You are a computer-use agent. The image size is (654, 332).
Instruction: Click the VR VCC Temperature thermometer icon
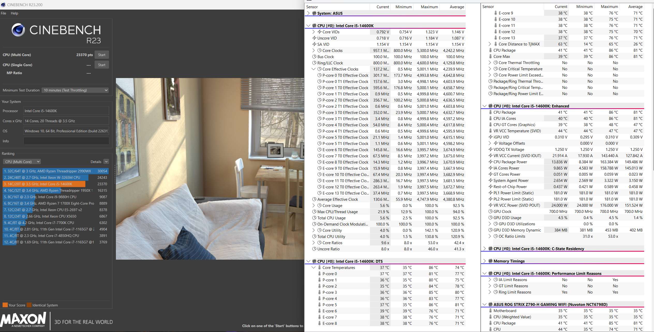tap(490, 131)
